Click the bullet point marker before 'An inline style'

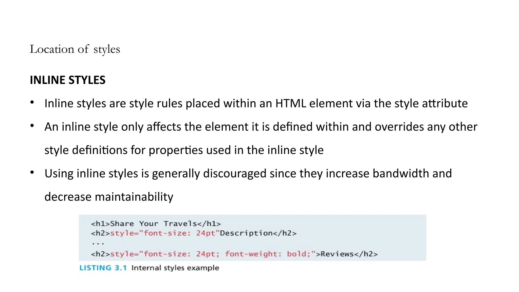[32, 126]
